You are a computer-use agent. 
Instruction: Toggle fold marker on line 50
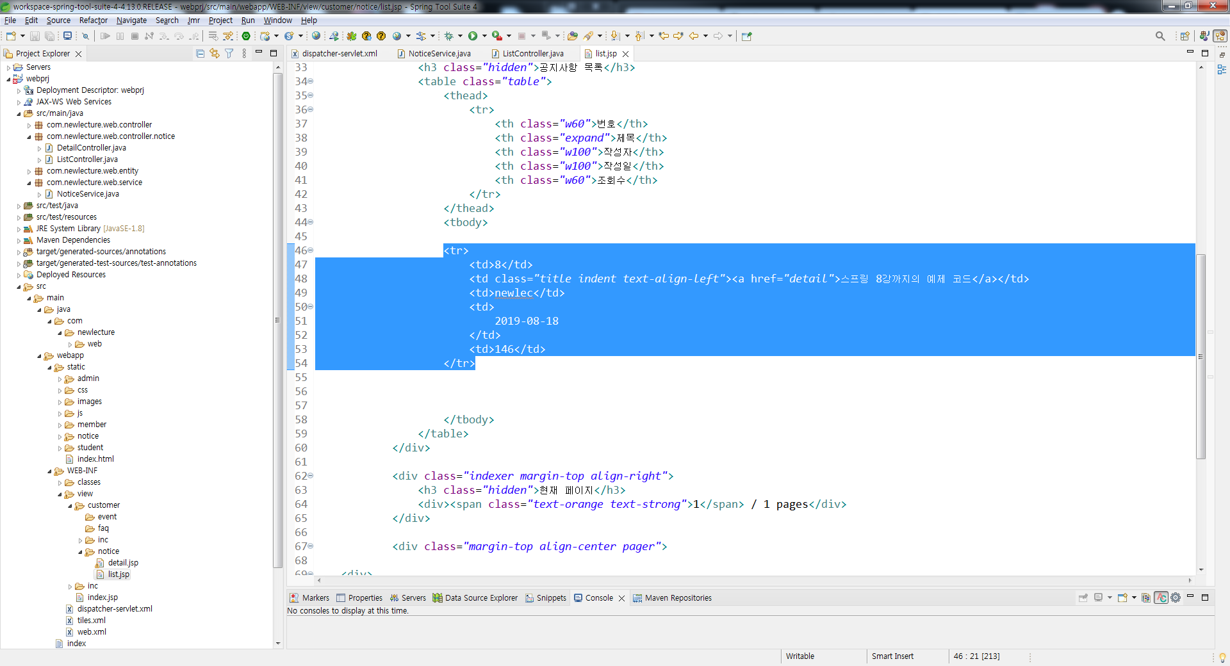(x=311, y=307)
